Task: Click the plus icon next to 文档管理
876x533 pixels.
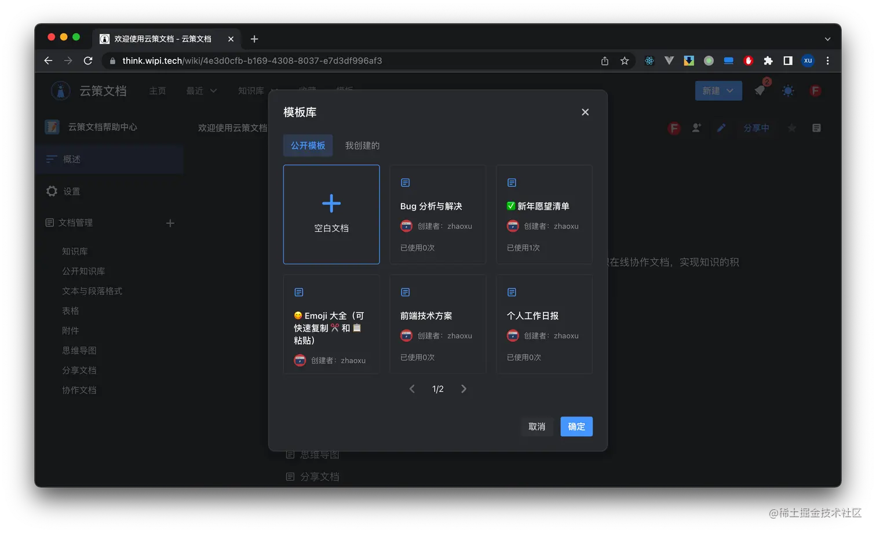Action: tap(170, 222)
